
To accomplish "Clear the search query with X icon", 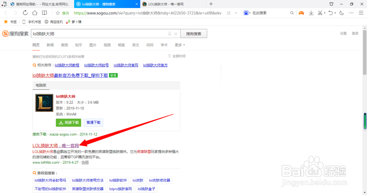I will pos(176,34).
